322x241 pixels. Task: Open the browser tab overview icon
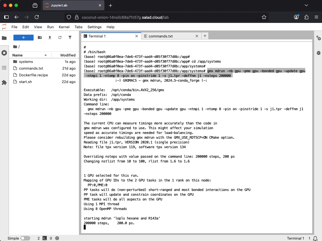(x=35, y=6)
